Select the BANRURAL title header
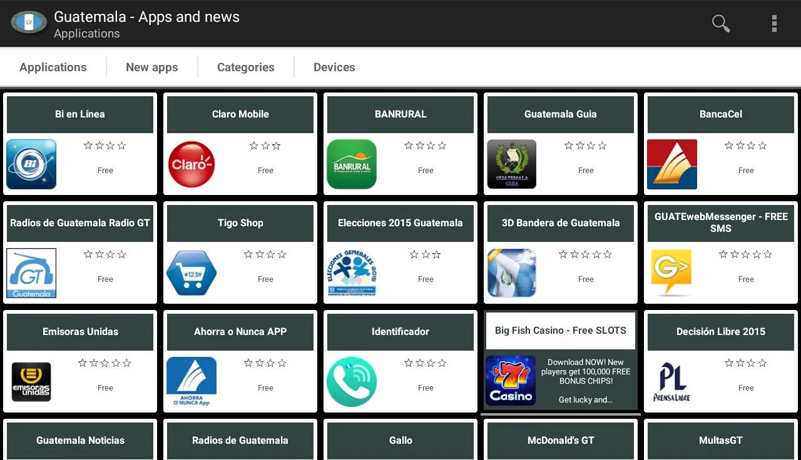The width and height of the screenshot is (801, 460). 400,114
